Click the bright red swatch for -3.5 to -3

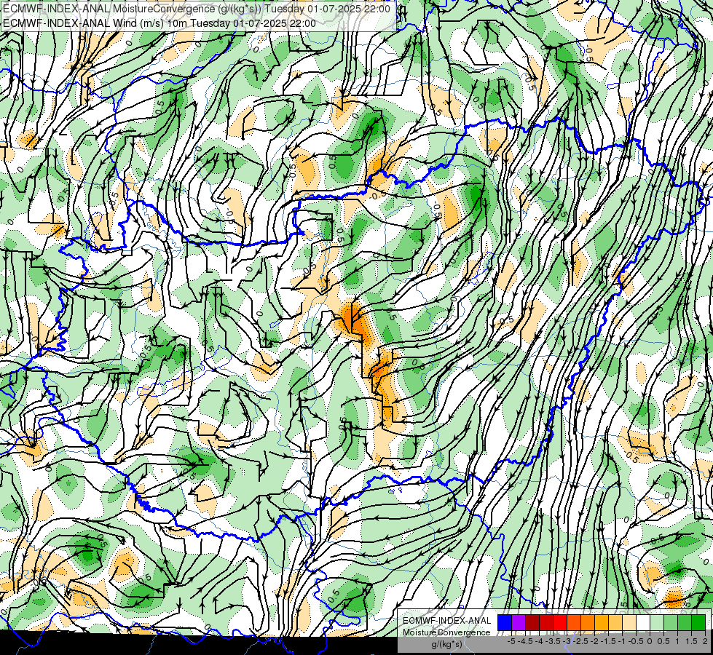560,622
